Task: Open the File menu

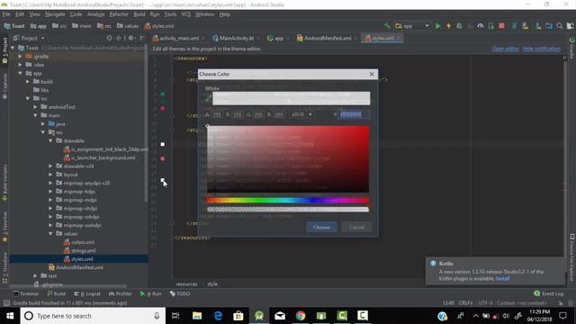Action: pos(6,14)
